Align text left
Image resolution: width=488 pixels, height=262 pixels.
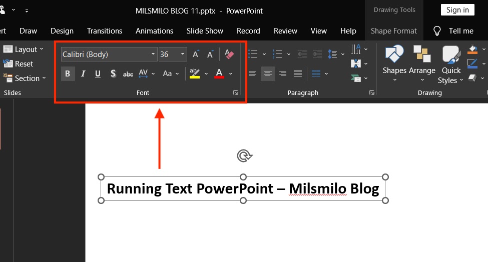253,73
